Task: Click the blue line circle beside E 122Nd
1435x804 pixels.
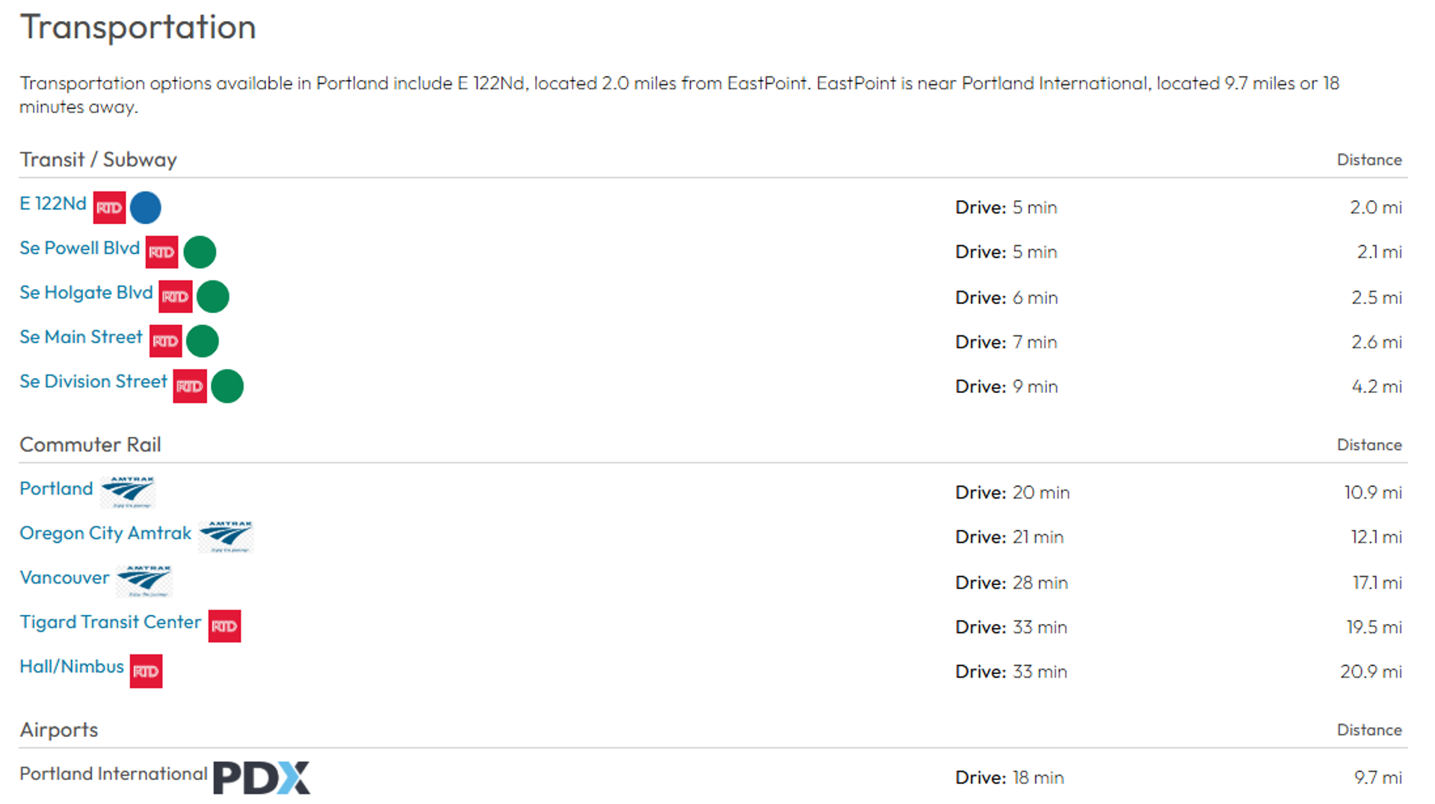Action: click(145, 208)
